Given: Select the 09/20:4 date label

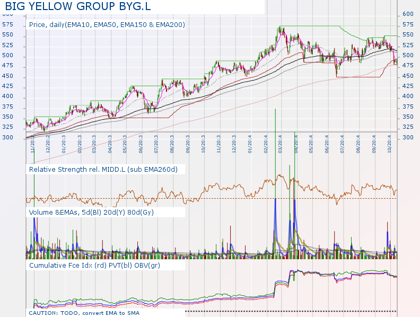Looking at the screenshot, I should 374,144.
